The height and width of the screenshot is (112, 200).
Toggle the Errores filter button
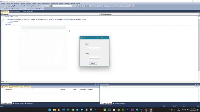5,87
